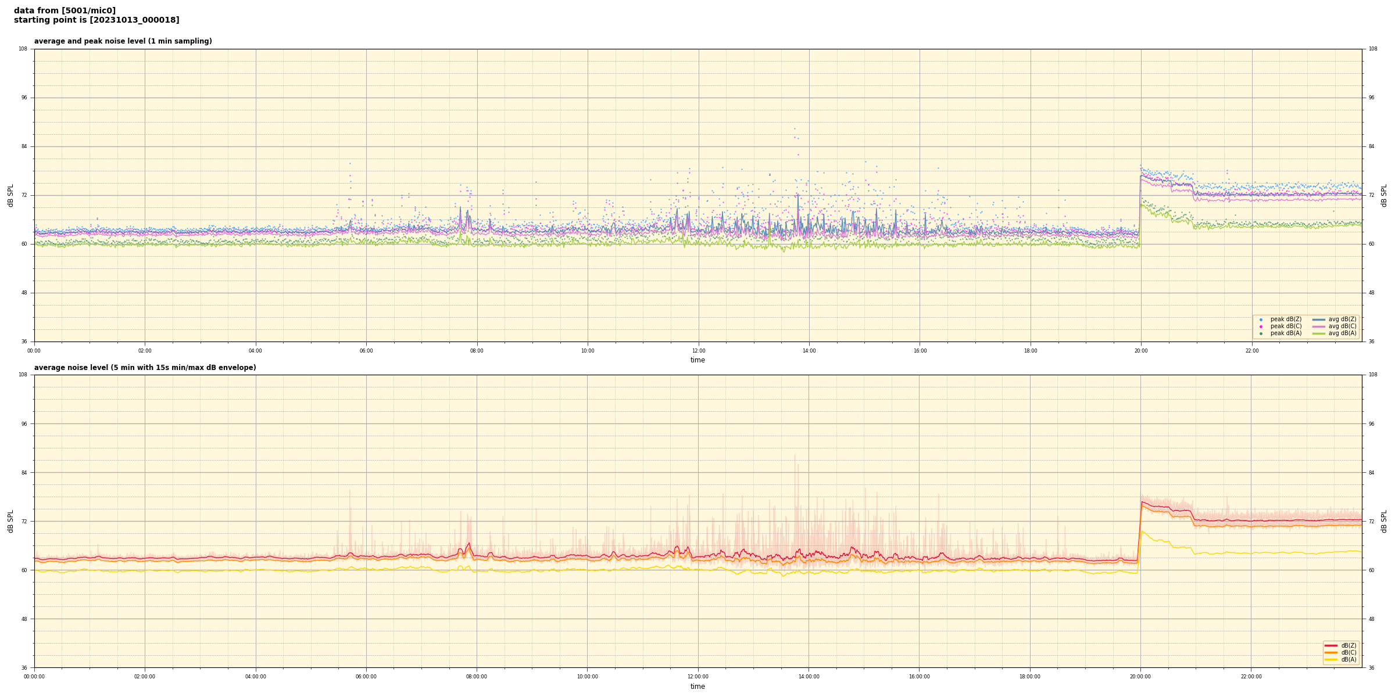Click the '5 min with 15s min/max' chart title
The image size is (1395, 697).
(145, 368)
